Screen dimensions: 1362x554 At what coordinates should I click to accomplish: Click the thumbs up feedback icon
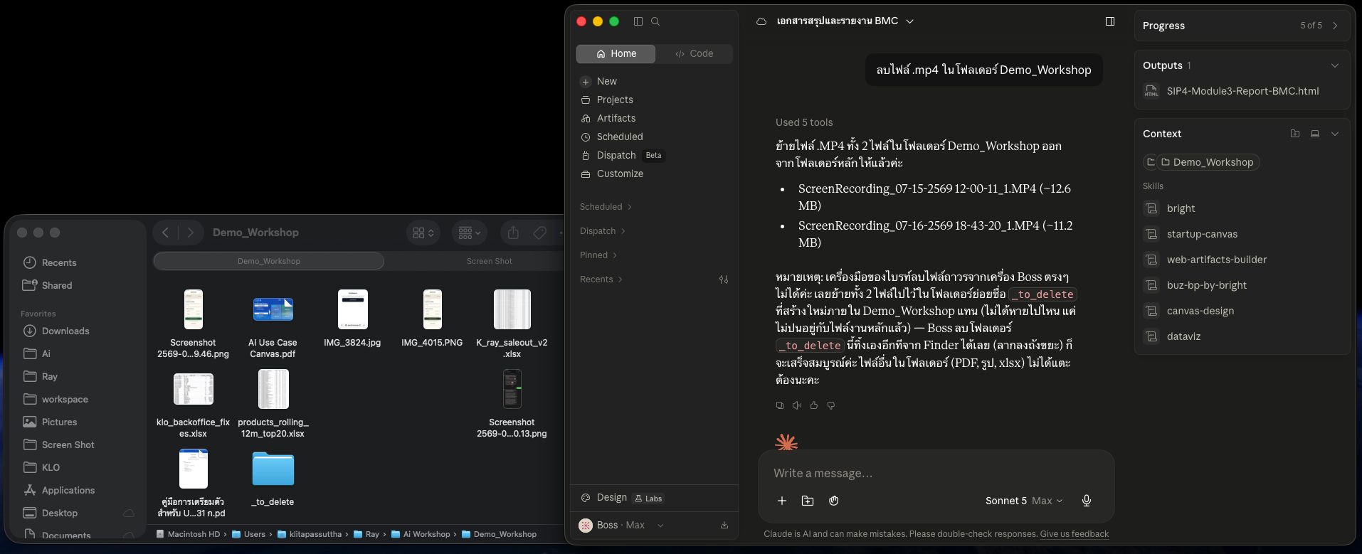click(814, 405)
